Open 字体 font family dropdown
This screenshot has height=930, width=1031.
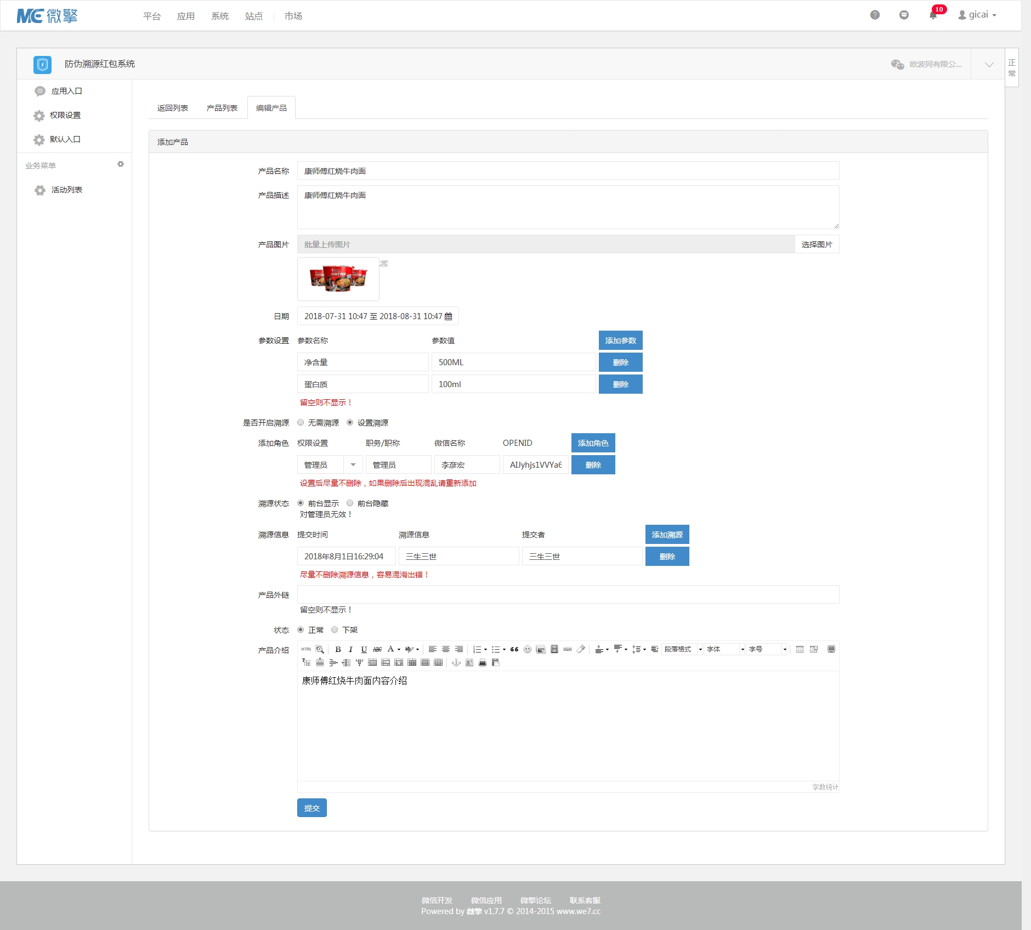[725, 649]
